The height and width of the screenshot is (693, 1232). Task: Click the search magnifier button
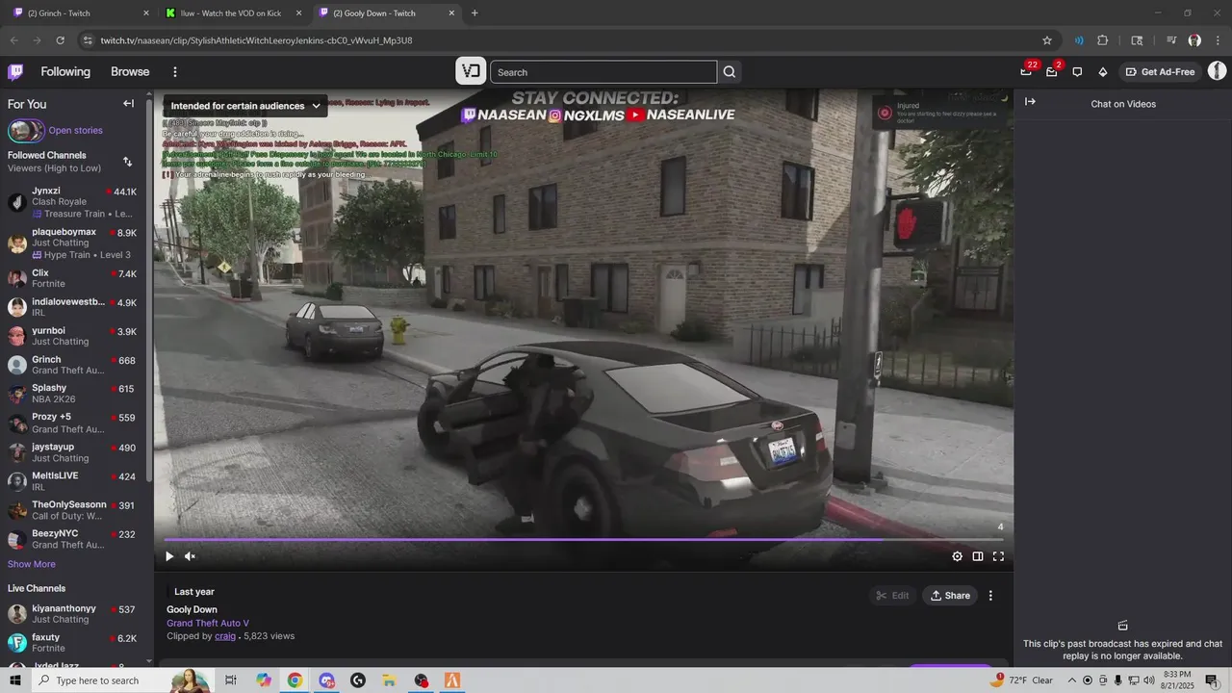click(730, 72)
